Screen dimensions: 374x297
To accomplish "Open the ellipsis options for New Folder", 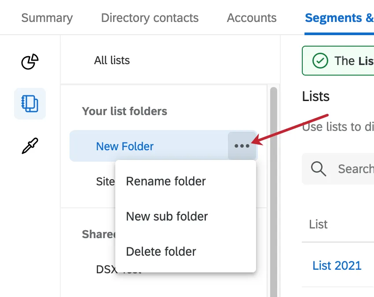I will [242, 145].
